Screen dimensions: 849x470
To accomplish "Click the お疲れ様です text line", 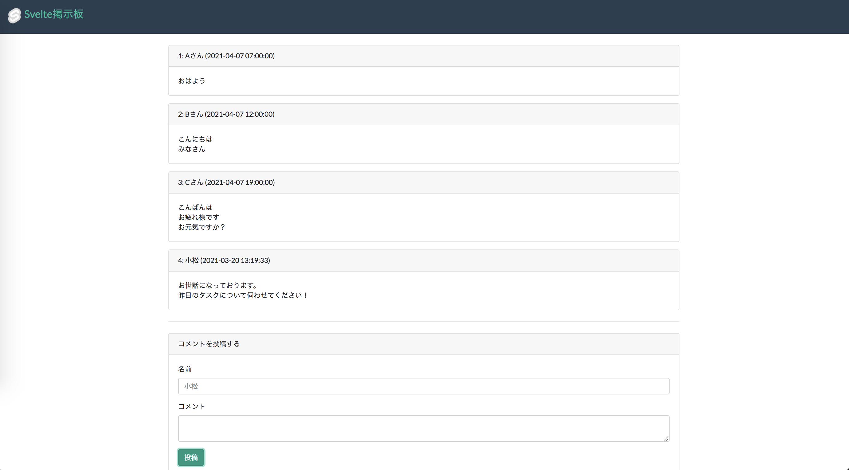I will [198, 217].
